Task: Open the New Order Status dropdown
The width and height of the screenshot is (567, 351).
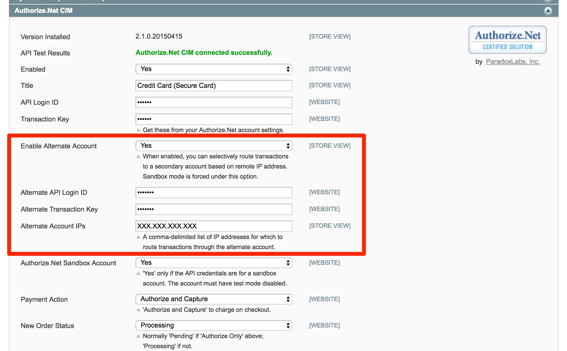Action: [214, 326]
